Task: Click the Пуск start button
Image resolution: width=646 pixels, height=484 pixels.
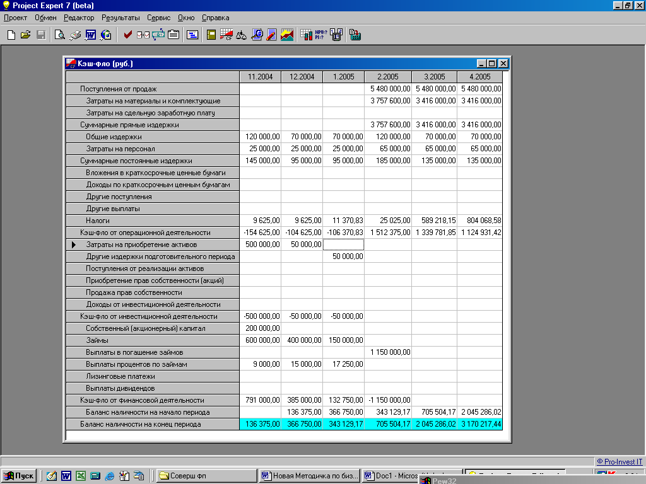Action: point(20,476)
